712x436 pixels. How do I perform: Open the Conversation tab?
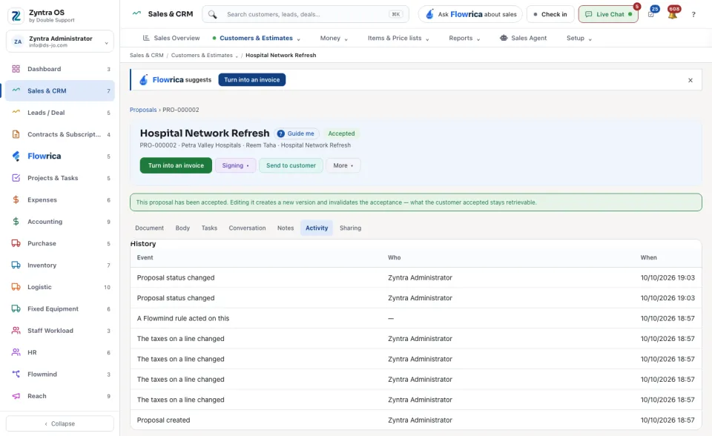(247, 228)
